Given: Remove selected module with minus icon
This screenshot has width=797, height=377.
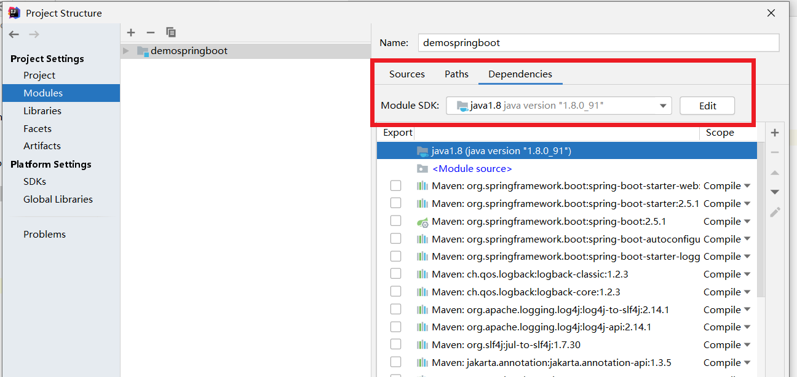Looking at the screenshot, I should point(151,32).
